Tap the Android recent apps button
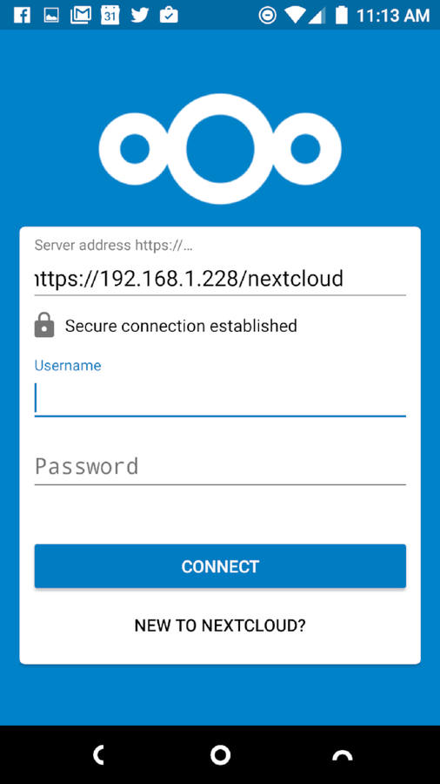Image resolution: width=440 pixels, height=784 pixels. click(x=343, y=755)
